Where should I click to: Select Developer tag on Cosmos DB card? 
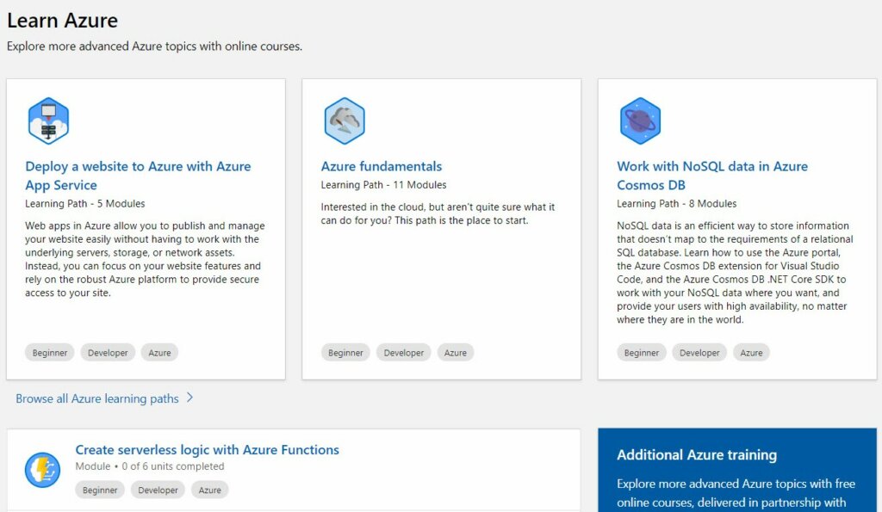tap(699, 353)
